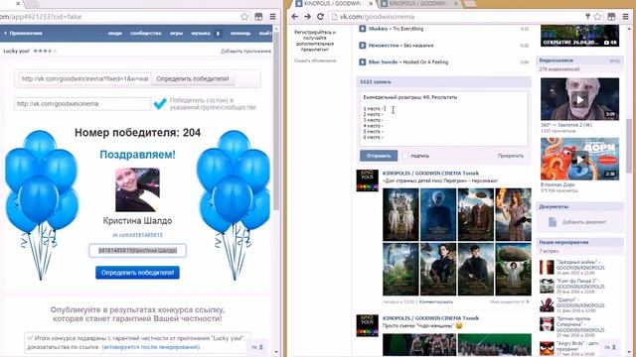The height and width of the screenshot is (357, 636).
Task: Bookmark star in right browser window
Action: [597, 17]
